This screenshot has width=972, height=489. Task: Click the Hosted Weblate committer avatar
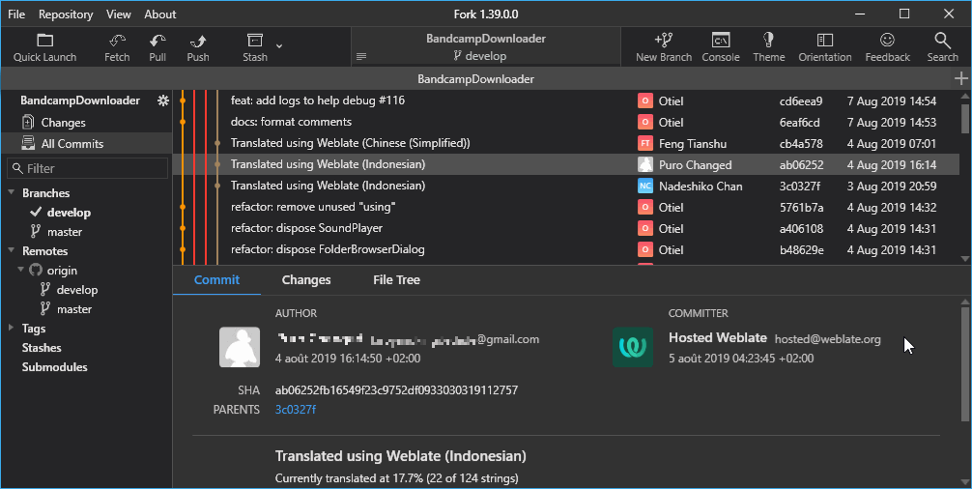pos(632,347)
